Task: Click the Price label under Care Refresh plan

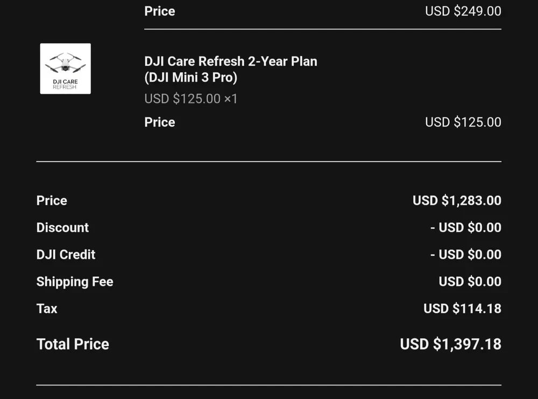Action: [x=159, y=122]
